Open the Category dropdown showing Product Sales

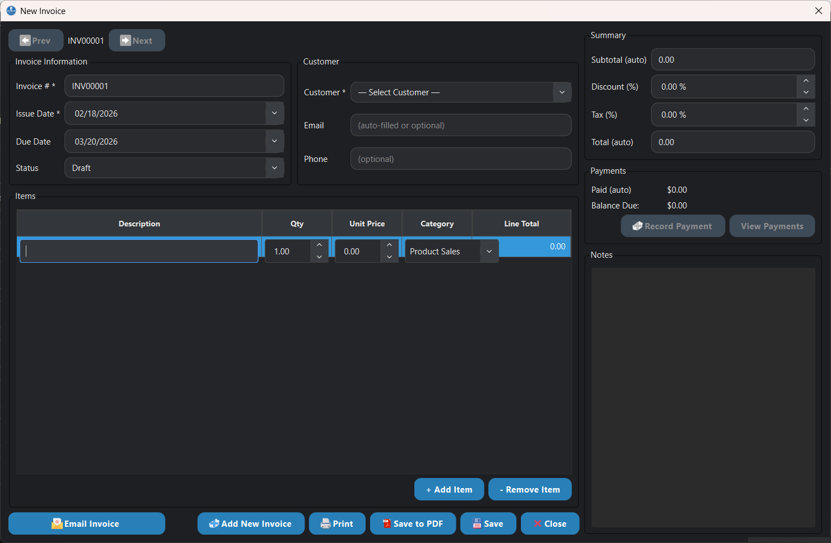[x=488, y=250]
